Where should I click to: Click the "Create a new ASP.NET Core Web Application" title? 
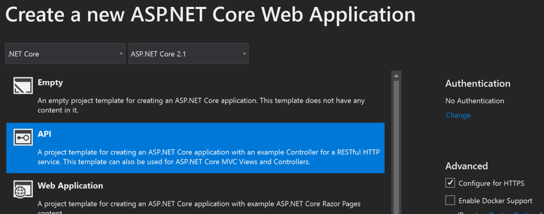coord(210,14)
